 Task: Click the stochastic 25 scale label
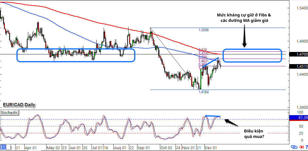pos(301,133)
